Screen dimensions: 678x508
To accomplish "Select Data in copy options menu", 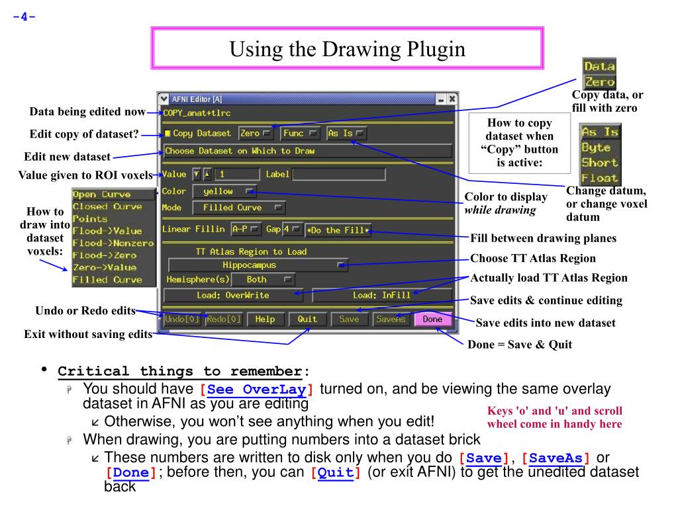I will pyautogui.click(x=599, y=67).
